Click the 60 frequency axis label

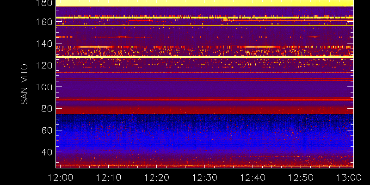point(47,130)
